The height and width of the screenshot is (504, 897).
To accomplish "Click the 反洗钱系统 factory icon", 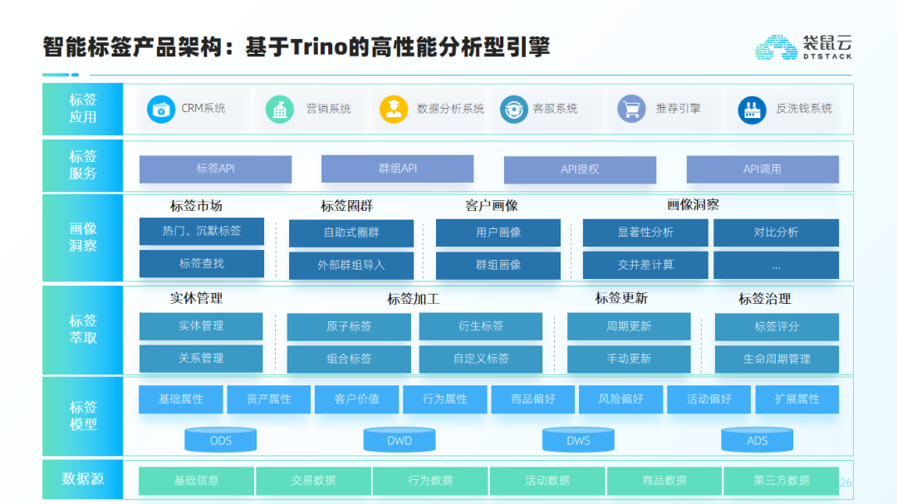I will click(752, 110).
